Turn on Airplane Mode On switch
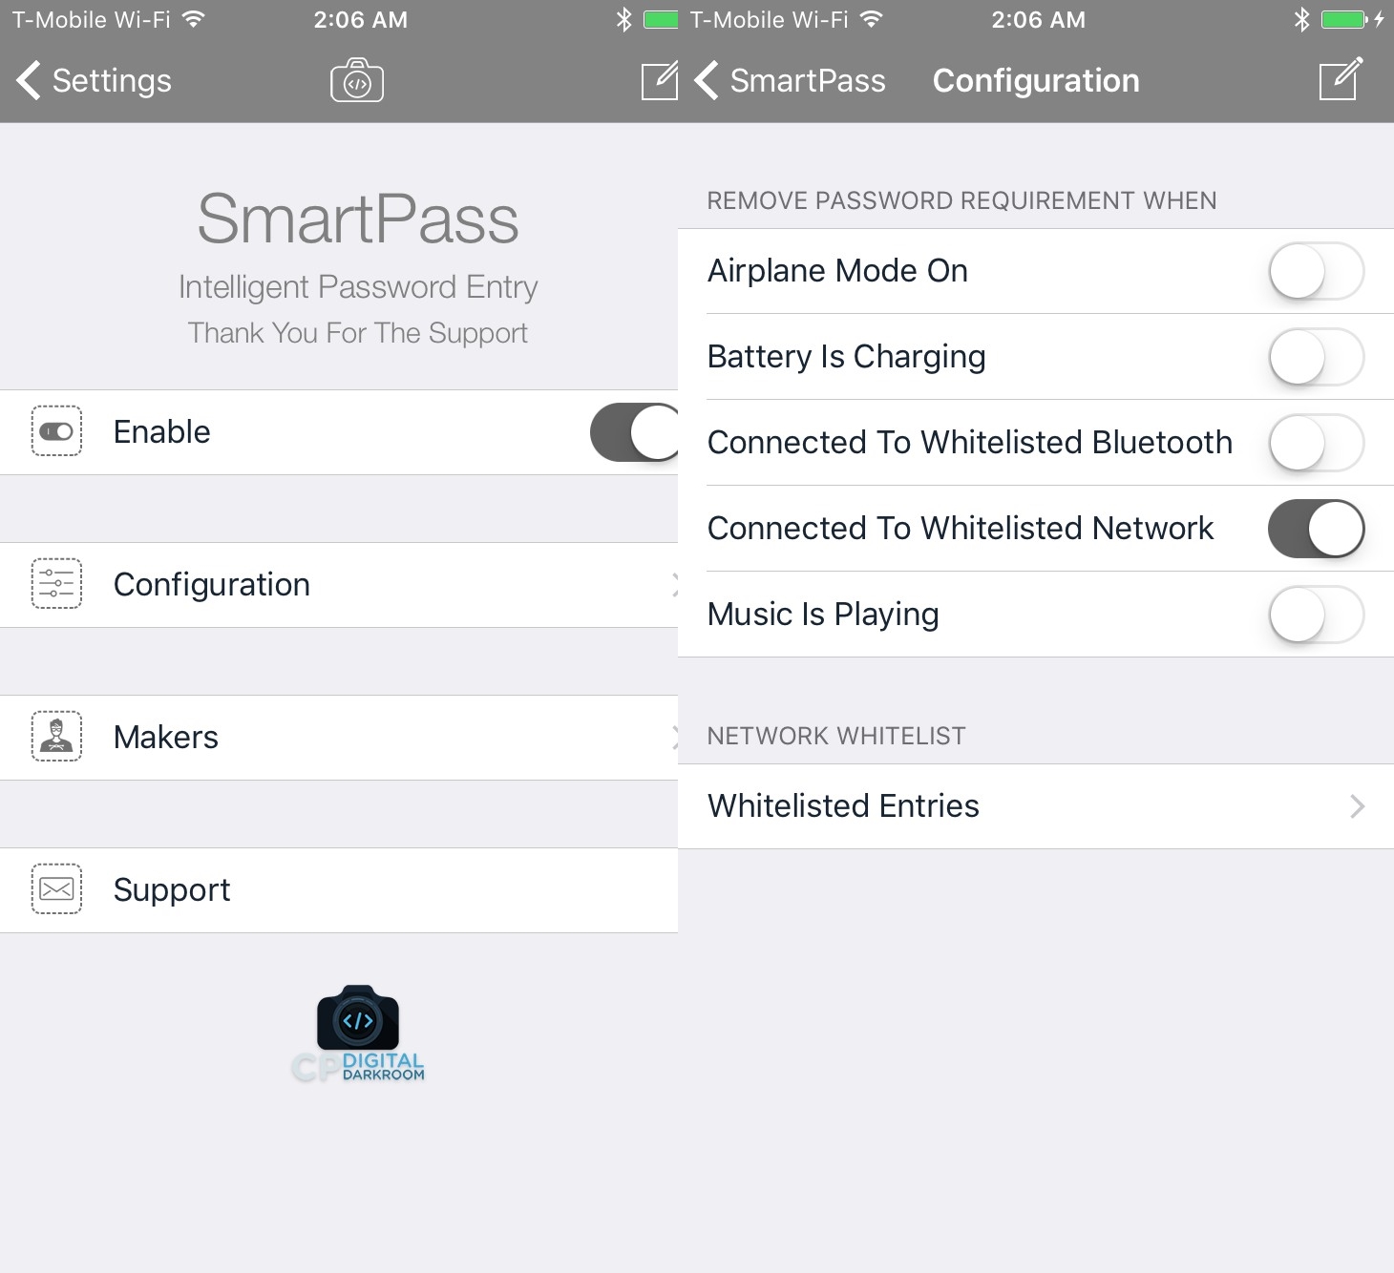This screenshot has width=1394, height=1273. pyautogui.click(x=1316, y=271)
